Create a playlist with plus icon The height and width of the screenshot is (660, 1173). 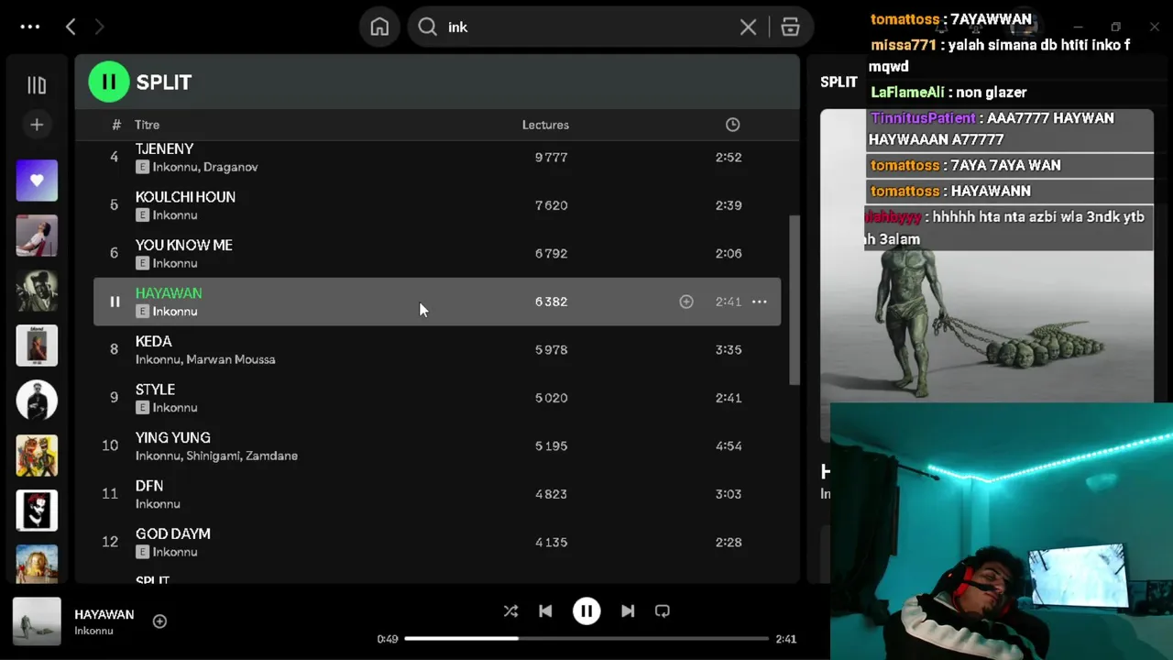37,125
